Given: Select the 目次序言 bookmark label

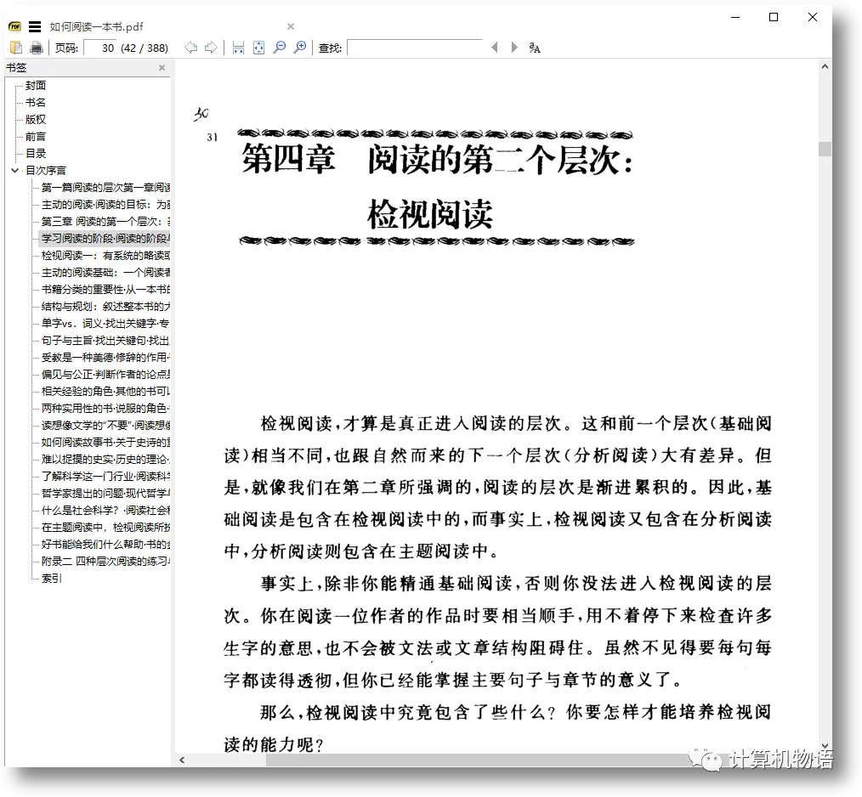Looking at the screenshot, I should coord(46,171).
